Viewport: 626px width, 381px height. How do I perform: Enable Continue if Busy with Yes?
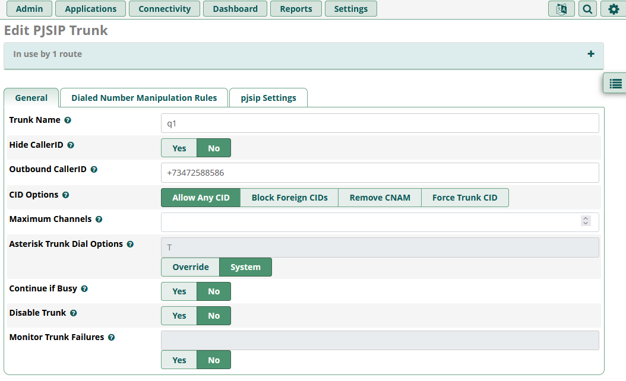point(179,291)
